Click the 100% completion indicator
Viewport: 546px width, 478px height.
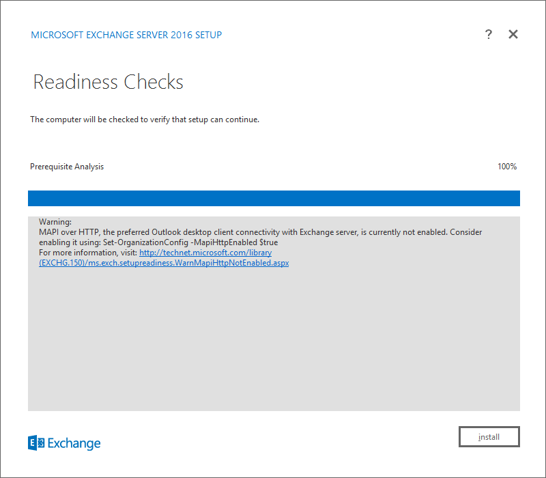click(x=506, y=167)
